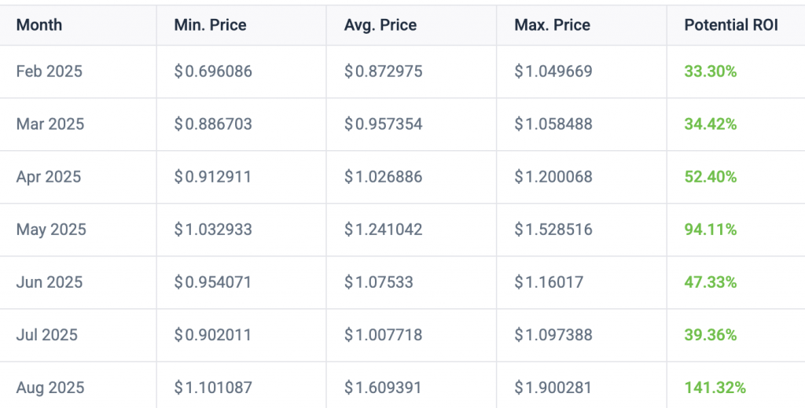Click the 94.11% ROI value
Image resolution: width=805 pixels, height=408 pixels.
click(711, 230)
